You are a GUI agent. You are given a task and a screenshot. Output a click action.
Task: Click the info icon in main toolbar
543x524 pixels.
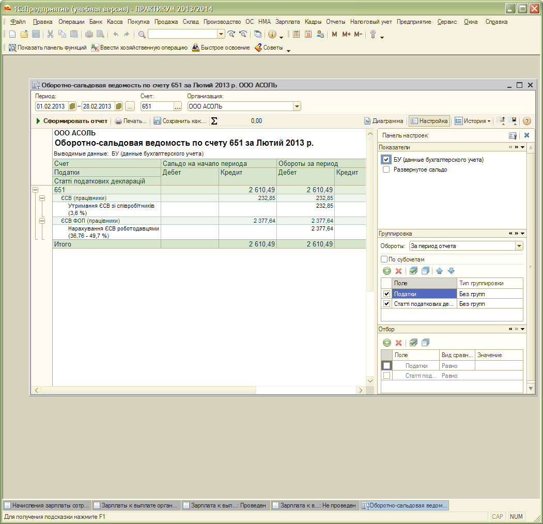272,34
